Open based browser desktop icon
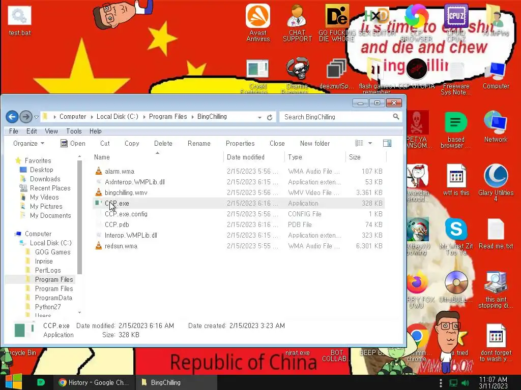Viewport: 521px width, 390px height. [x=456, y=129]
